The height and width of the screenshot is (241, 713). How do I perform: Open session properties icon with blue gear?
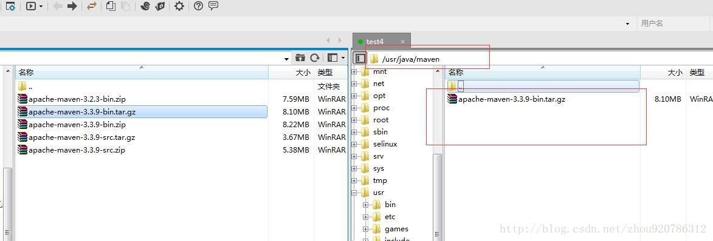point(10,6)
